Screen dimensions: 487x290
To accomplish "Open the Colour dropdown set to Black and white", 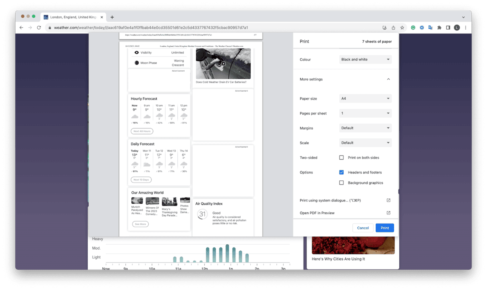I will pyautogui.click(x=365, y=59).
